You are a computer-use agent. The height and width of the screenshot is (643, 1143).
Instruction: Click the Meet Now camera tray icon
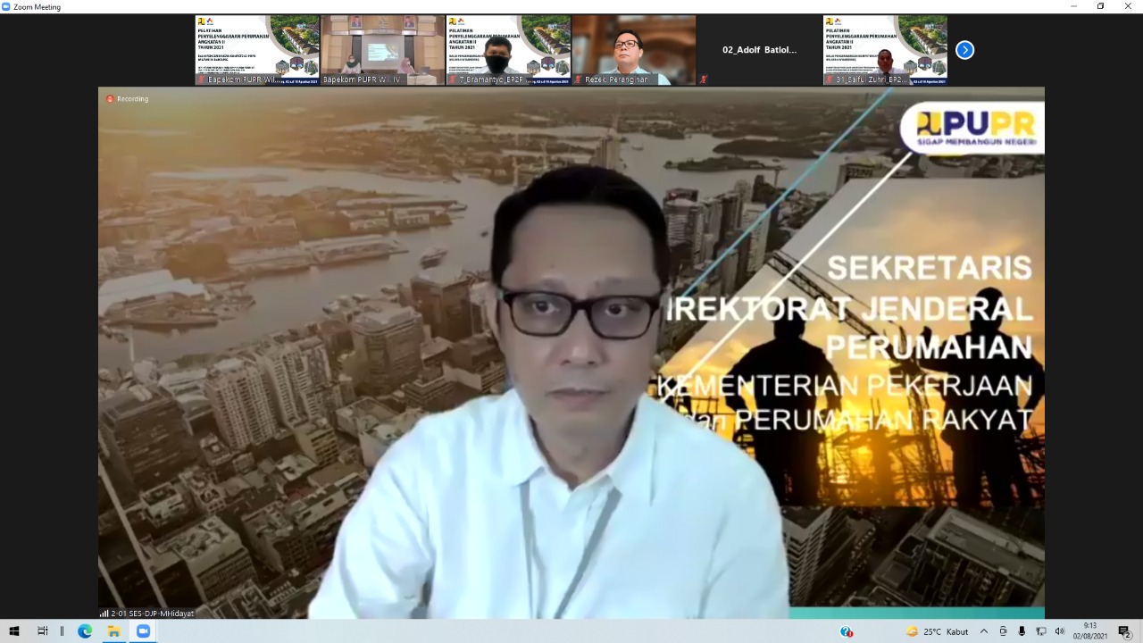pyautogui.click(x=1003, y=631)
